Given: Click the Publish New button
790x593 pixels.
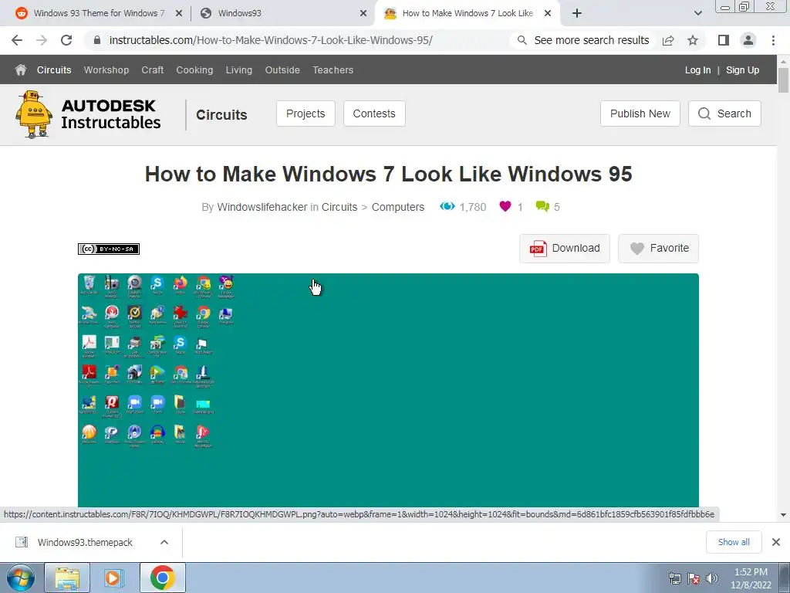Looking at the screenshot, I should [640, 114].
